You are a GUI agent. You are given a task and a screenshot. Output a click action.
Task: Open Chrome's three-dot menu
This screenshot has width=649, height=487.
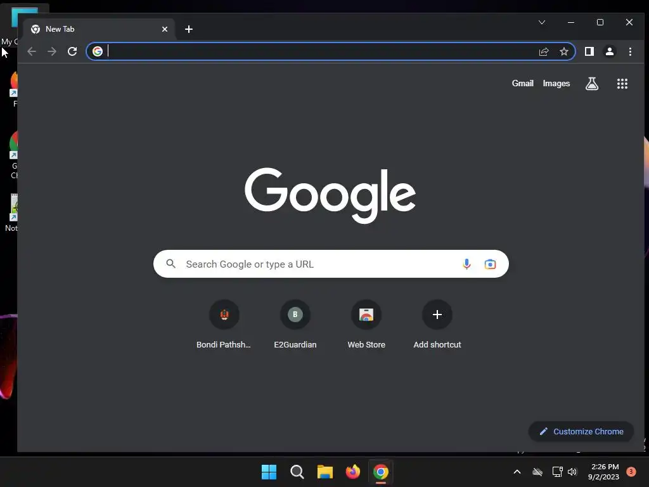click(630, 51)
